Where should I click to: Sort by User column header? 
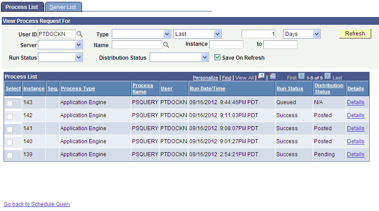click(x=167, y=88)
